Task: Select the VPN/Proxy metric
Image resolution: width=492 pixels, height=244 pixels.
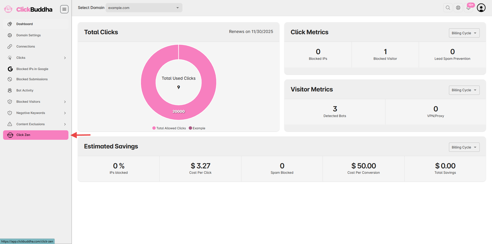Action: coord(436,112)
